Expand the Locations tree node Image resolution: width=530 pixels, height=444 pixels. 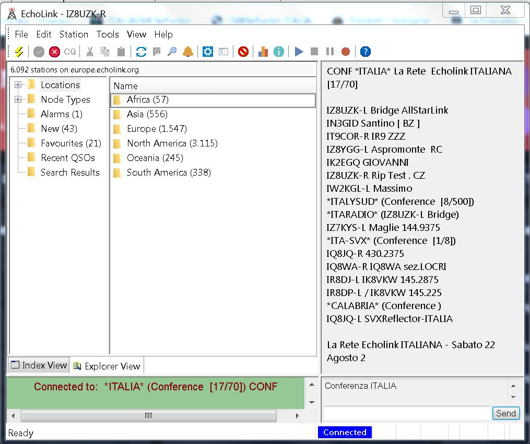18,85
